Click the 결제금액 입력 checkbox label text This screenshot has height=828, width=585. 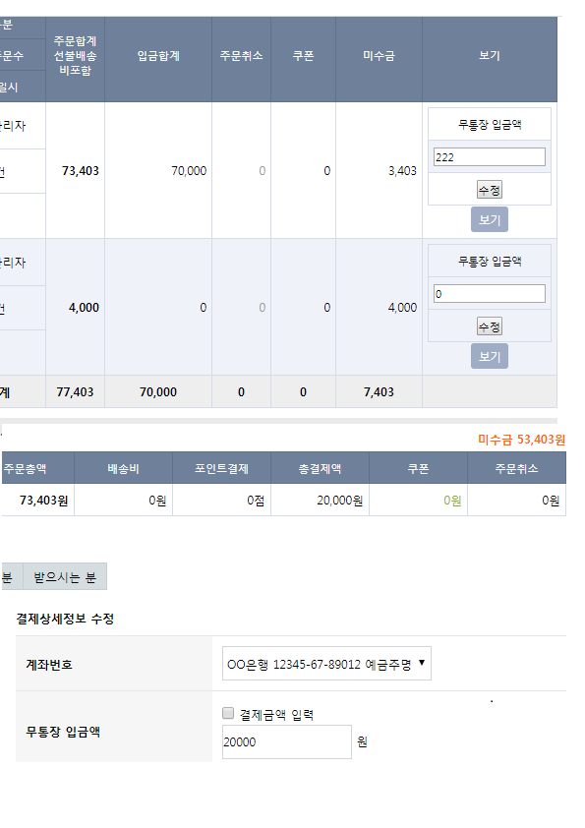(276, 715)
